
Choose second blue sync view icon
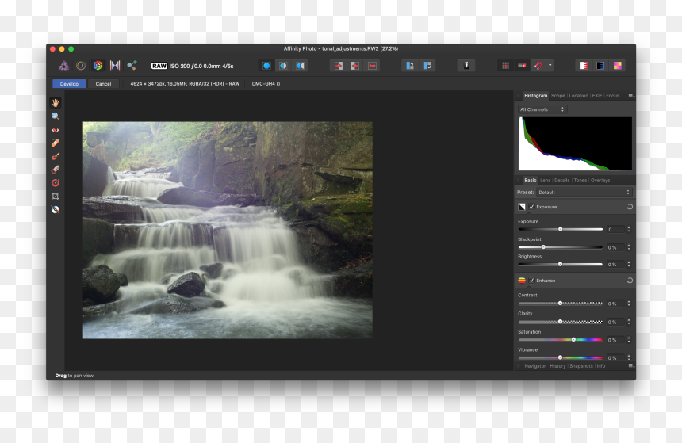tap(427, 66)
